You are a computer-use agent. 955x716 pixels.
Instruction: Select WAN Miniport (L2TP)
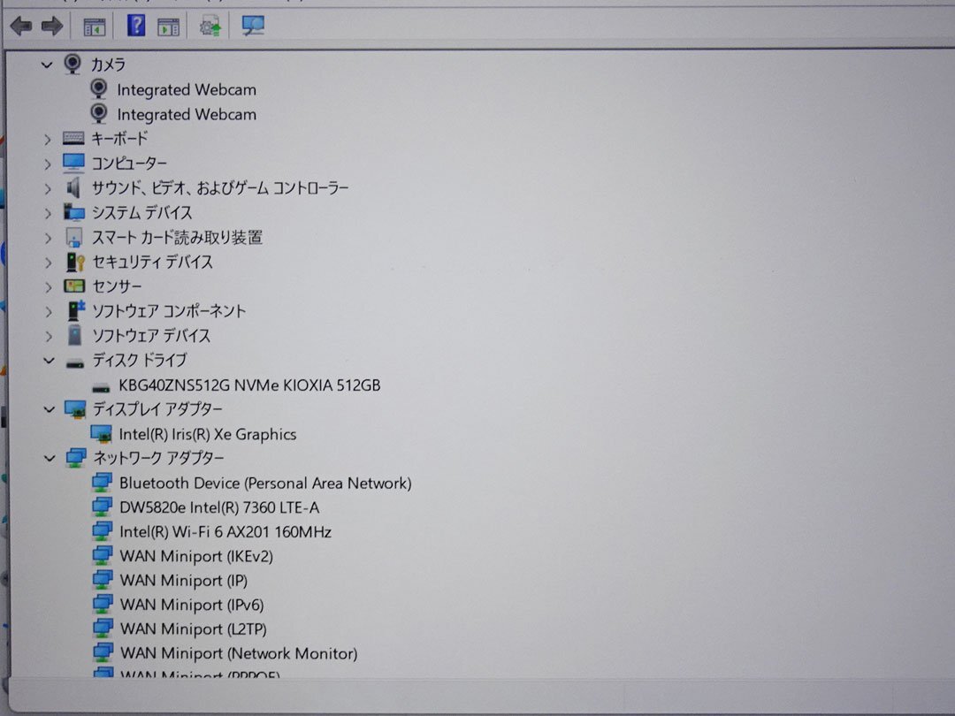[194, 629]
